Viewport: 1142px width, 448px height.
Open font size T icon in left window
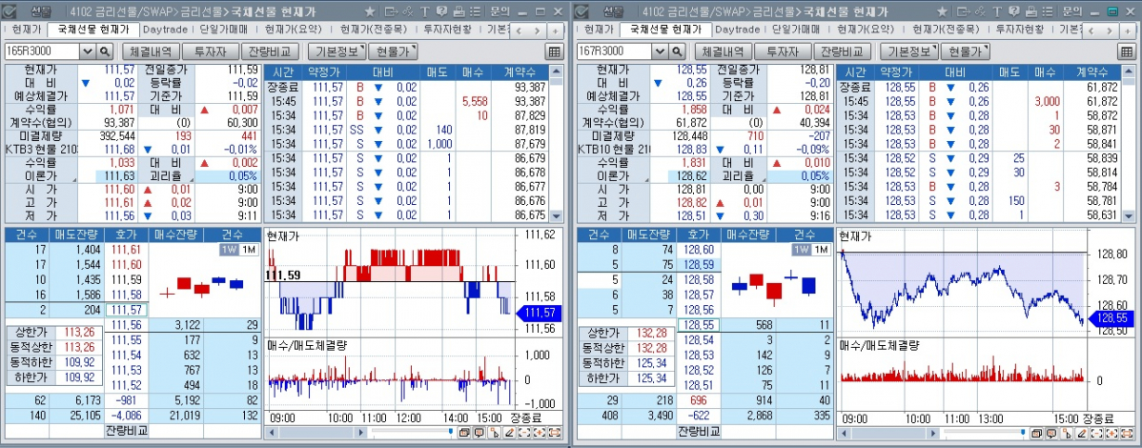[424, 11]
